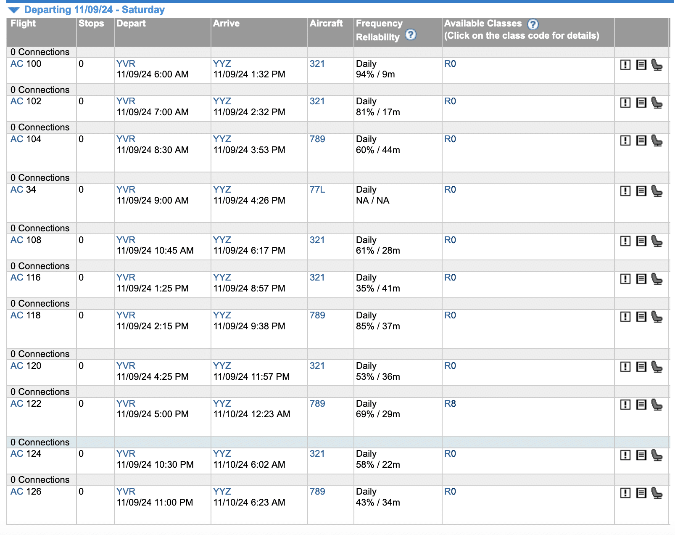The width and height of the screenshot is (675, 535).
Task: Click YVR departure airport for AC 100
Action: (x=126, y=64)
